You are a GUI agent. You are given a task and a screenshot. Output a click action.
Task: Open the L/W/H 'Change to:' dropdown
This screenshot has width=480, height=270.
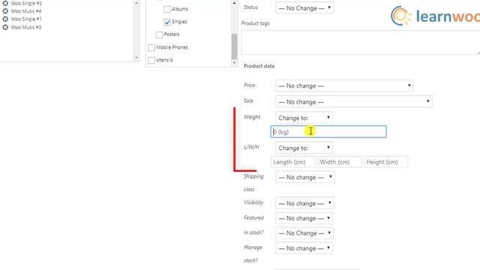click(x=304, y=148)
